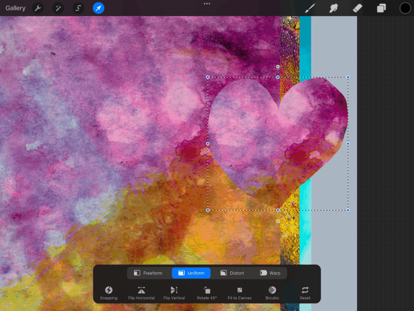Open the Actions wrench menu
The height and width of the screenshot is (311, 414).
38,8
